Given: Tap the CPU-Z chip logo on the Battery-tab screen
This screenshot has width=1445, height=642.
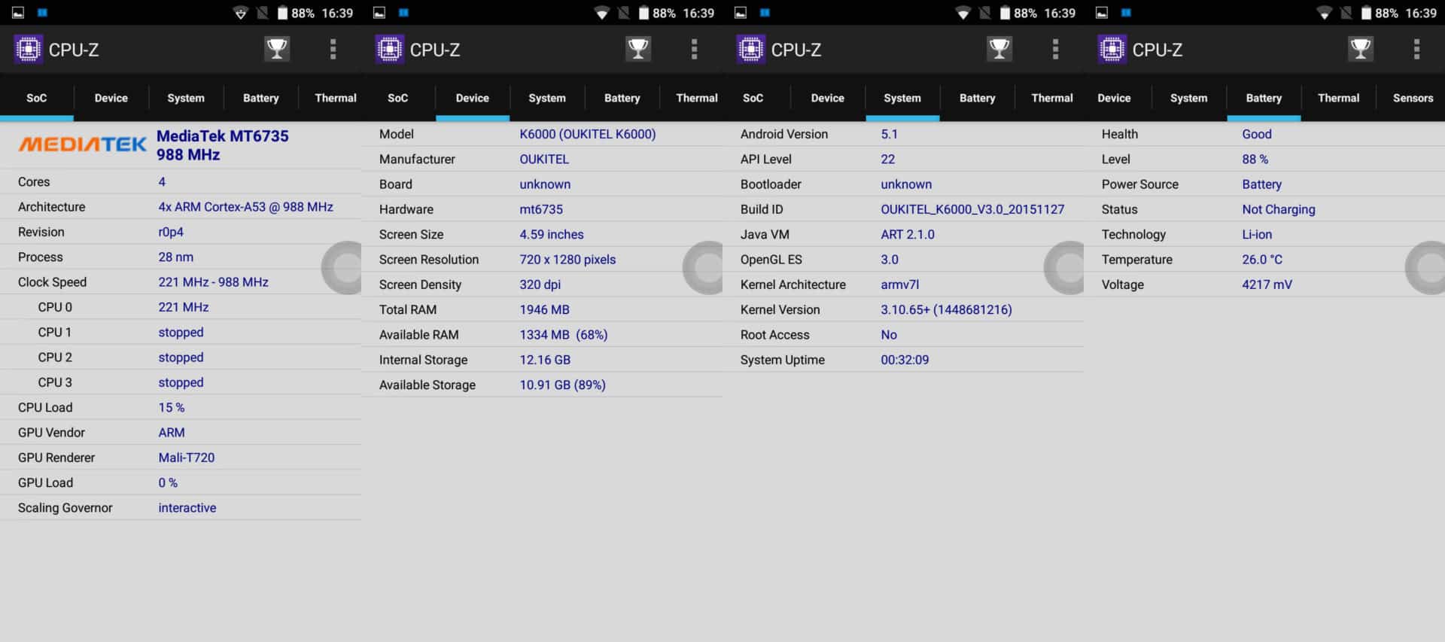Looking at the screenshot, I should [x=1112, y=50].
